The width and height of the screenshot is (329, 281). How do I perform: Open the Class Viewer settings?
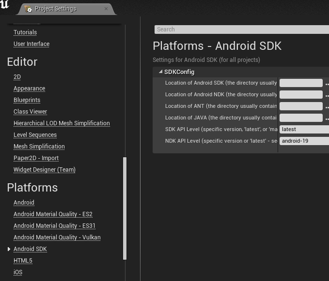click(30, 112)
